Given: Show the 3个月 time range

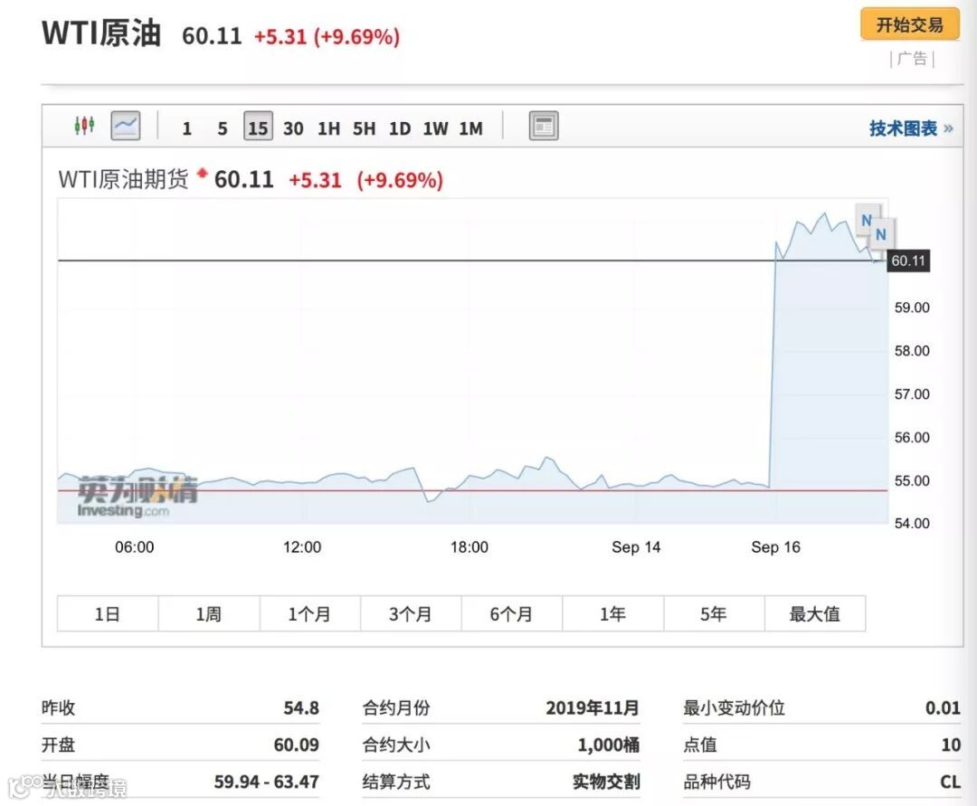Looking at the screenshot, I should (411, 614).
